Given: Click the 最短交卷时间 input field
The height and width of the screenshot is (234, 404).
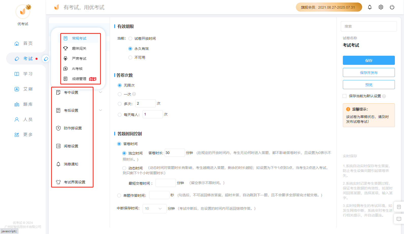Looking at the screenshot, I should pyautogui.click(x=165, y=183).
